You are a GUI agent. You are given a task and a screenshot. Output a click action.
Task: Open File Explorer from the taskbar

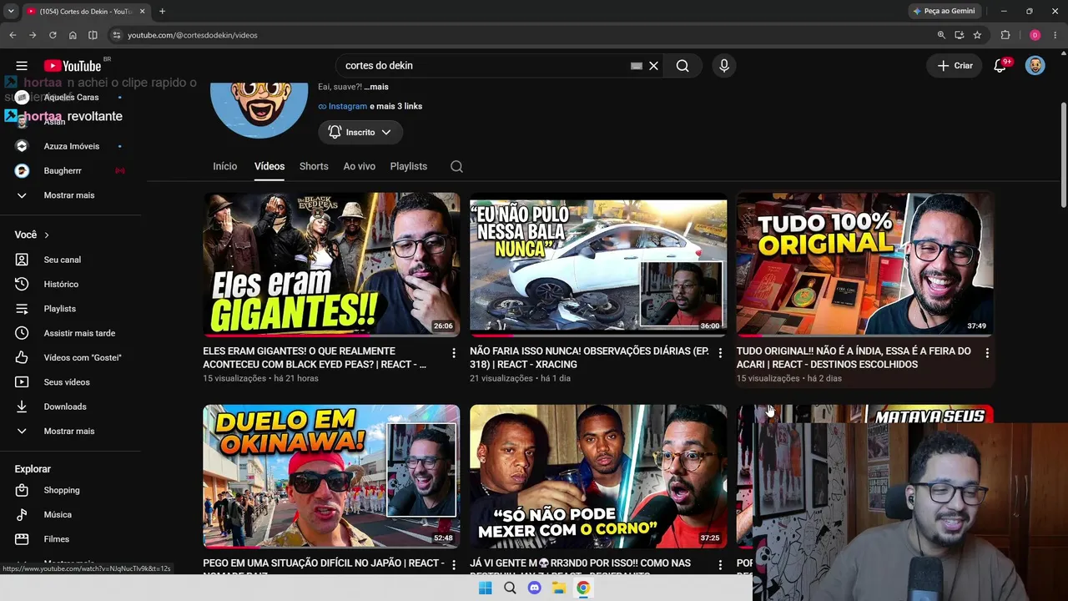[x=559, y=588]
